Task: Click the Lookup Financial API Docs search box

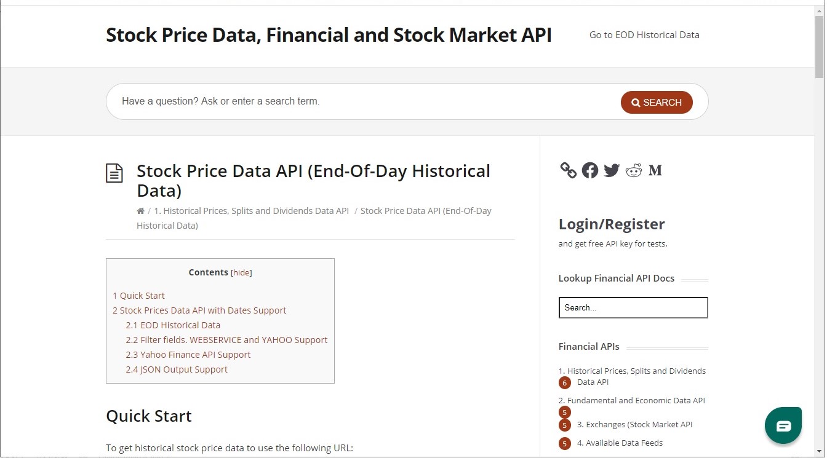Action: coord(633,307)
